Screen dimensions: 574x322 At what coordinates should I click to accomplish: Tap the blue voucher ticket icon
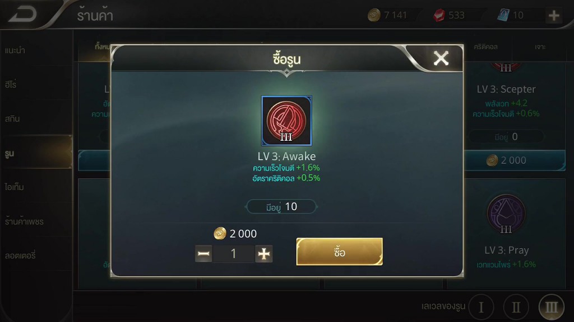click(503, 15)
